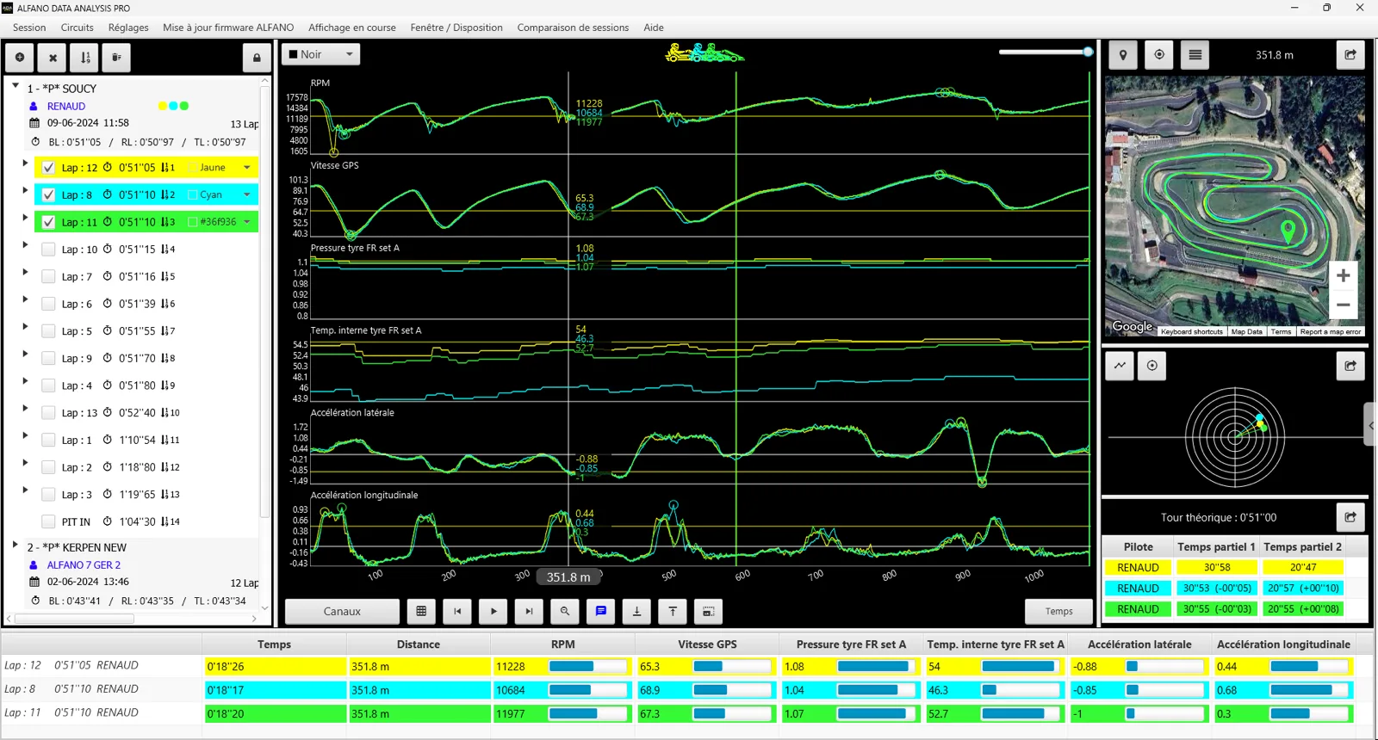Viewport: 1378px width, 740px height.
Task: Click the line chart icon in G-circle panel
Action: point(1120,366)
